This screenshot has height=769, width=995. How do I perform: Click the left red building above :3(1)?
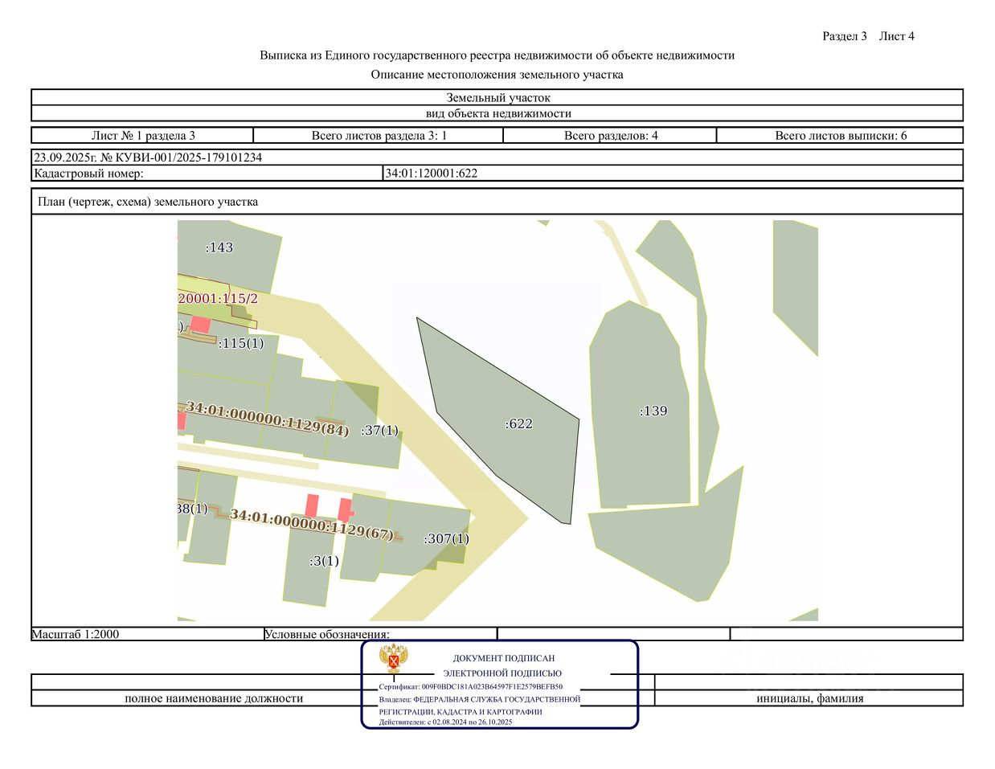pos(312,505)
